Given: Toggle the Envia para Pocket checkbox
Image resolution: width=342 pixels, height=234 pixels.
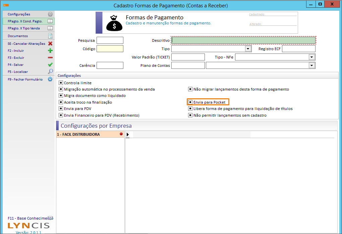Looking at the screenshot, I should click(x=190, y=102).
